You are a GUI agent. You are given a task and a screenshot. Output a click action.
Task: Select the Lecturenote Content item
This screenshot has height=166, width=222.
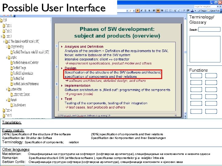pyautogui.click(x=20, y=95)
